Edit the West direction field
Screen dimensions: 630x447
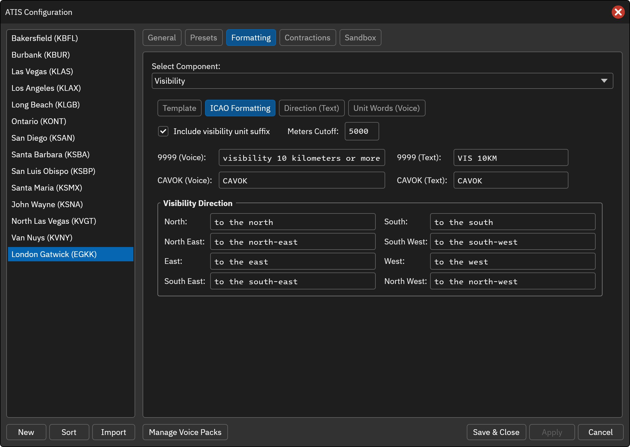[x=513, y=261]
